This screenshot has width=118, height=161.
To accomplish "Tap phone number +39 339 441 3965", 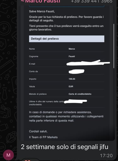I will point(92,1).
